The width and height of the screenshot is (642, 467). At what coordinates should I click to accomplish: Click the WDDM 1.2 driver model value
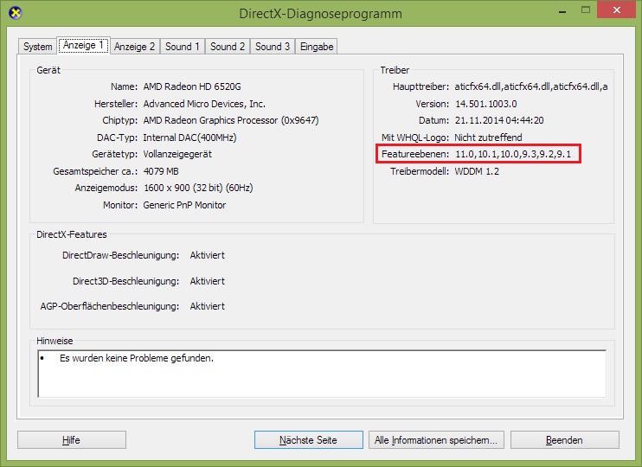click(x=477, y=171)
